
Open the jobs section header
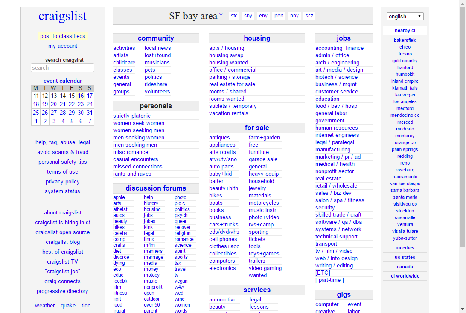[x=344, y=38]
